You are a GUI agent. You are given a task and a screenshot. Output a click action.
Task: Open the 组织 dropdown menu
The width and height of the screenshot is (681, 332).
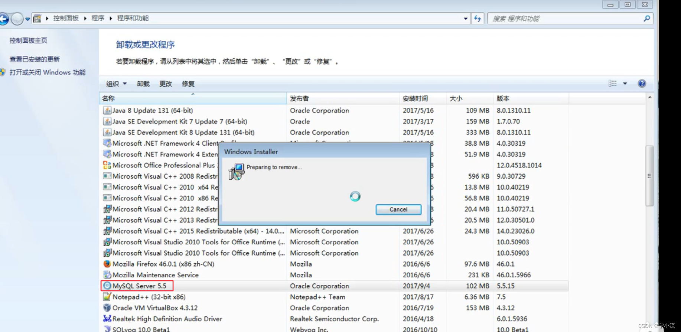coord(116,84)
